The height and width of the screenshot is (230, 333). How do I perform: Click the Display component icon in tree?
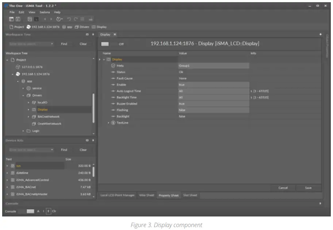pyautogui.click(x=34, y=110)
